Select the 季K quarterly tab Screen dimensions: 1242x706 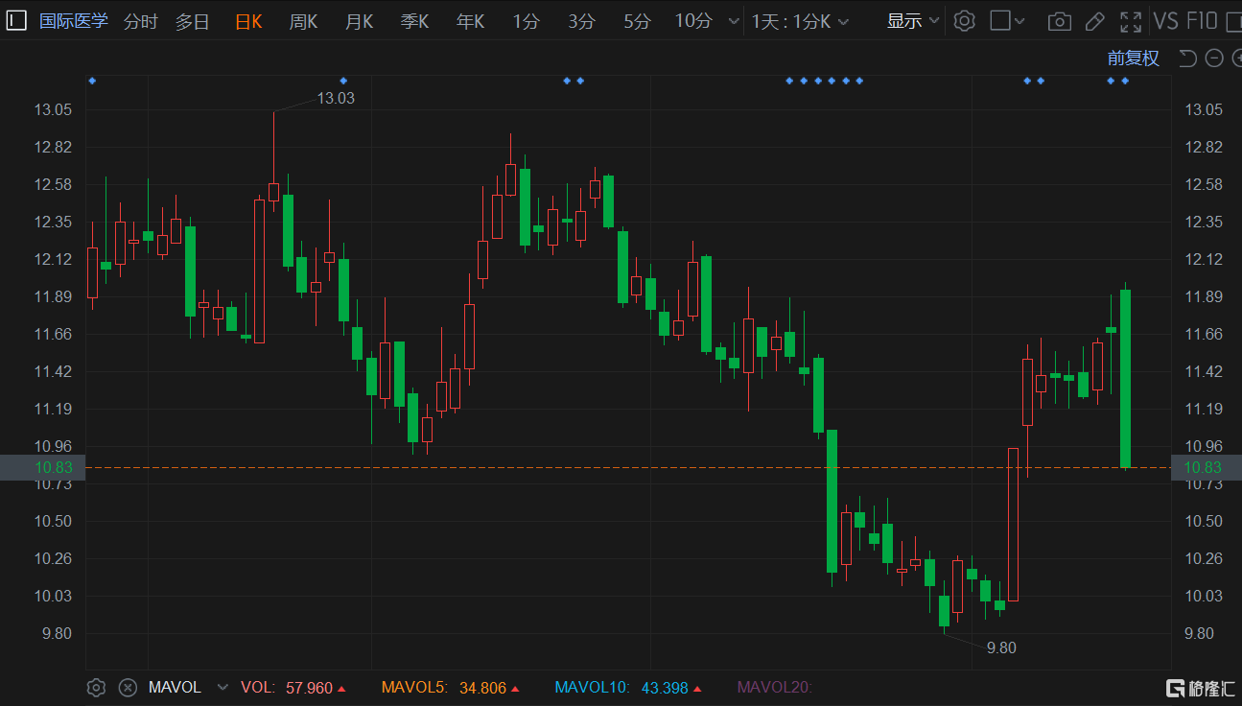414,21
